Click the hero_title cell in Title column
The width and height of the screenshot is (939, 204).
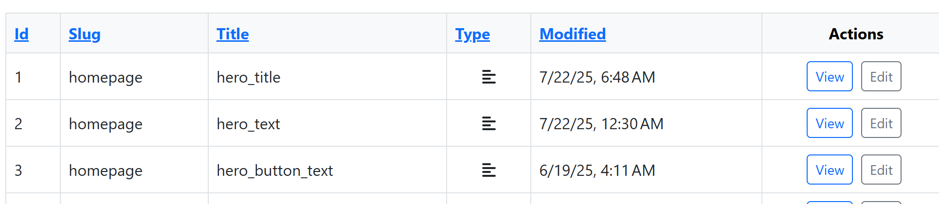248,77
